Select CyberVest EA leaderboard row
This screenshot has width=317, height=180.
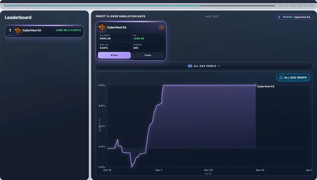click(44, 31)
